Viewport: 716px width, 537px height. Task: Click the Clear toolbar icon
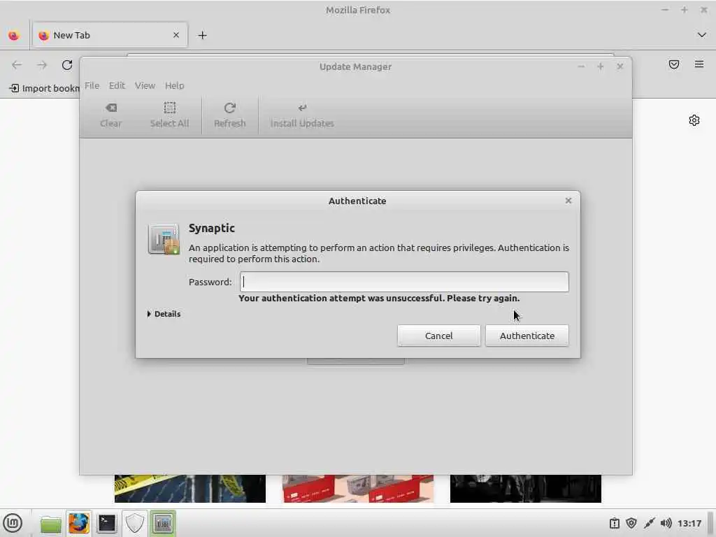coord(111,108)
